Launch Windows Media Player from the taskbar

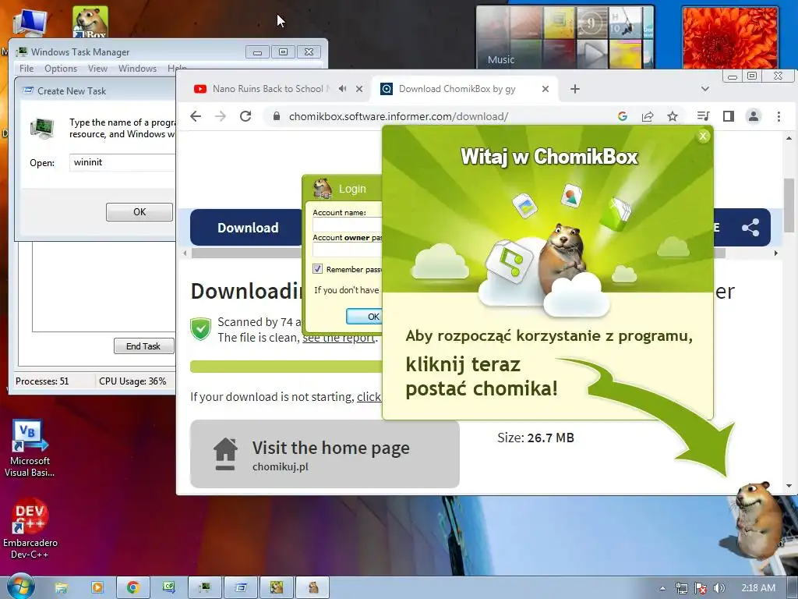(97, 588)
